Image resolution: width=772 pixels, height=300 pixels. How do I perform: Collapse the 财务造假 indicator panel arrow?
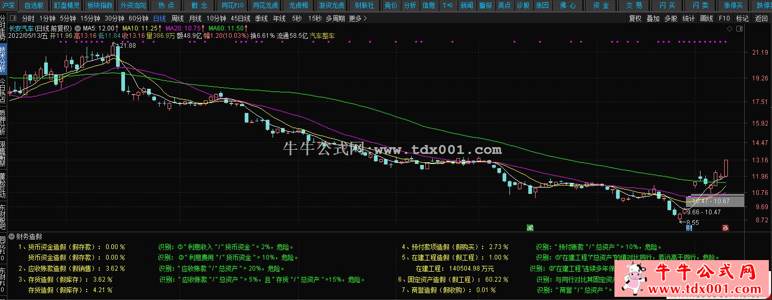click(x=12, y=237)
